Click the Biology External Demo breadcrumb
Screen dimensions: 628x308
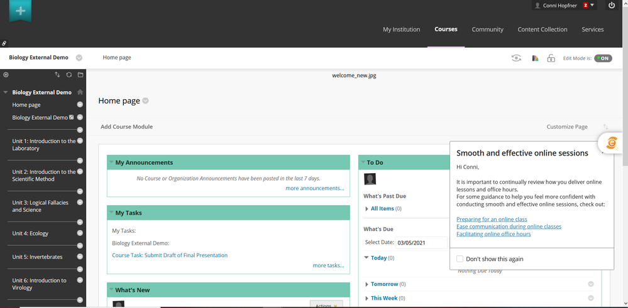point(38,58)
